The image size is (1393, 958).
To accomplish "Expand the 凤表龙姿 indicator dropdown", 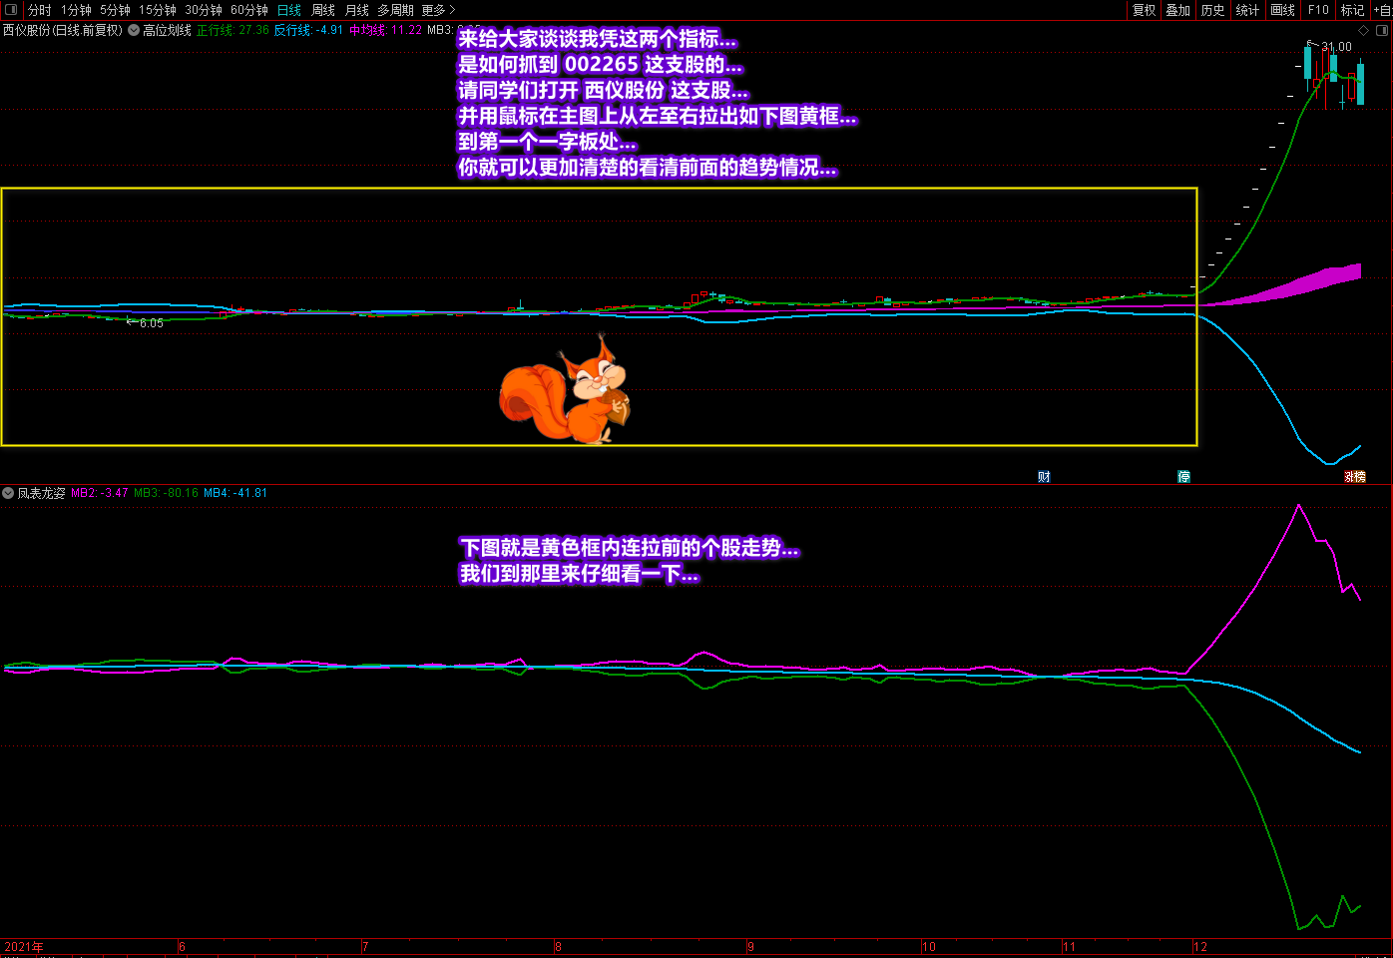I will 8,493.
